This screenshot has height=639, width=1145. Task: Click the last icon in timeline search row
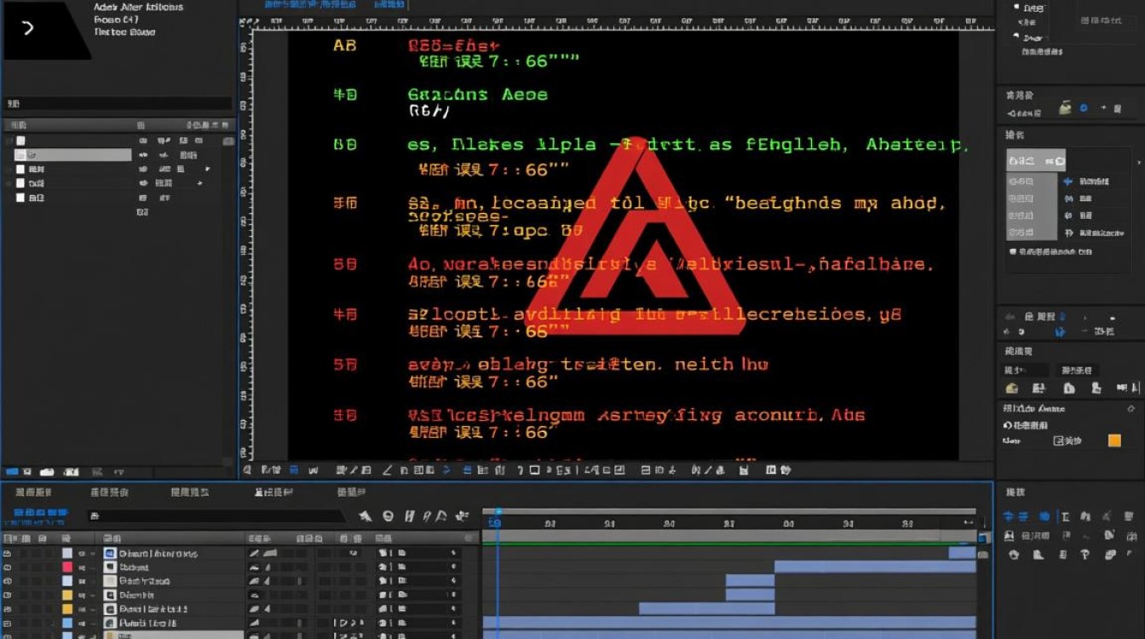click(x=463, y=515)
